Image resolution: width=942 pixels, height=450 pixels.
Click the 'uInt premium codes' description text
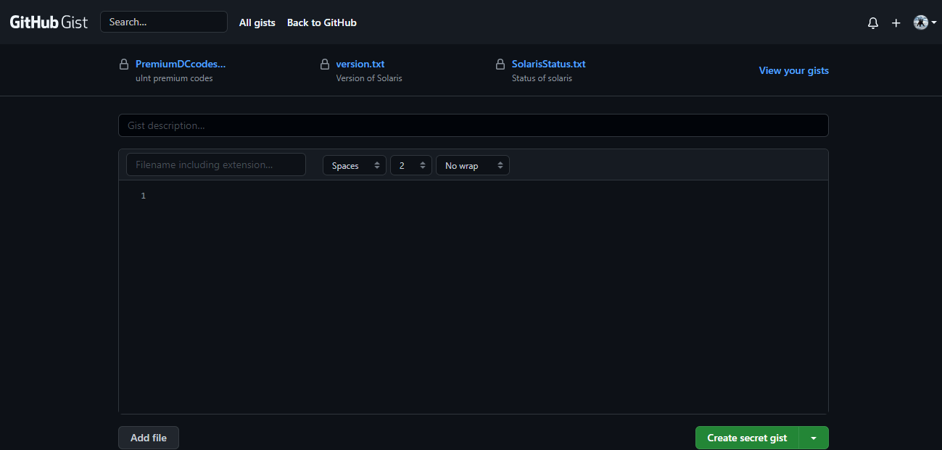174,78
